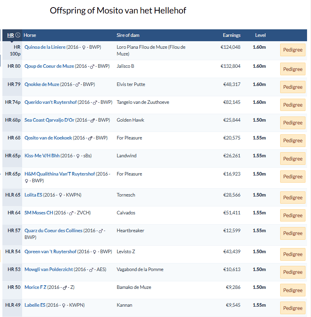Viewport: 311px width, 317px height.
Task: Open Qoup de Coeur de Muze link
Action: 49,66
